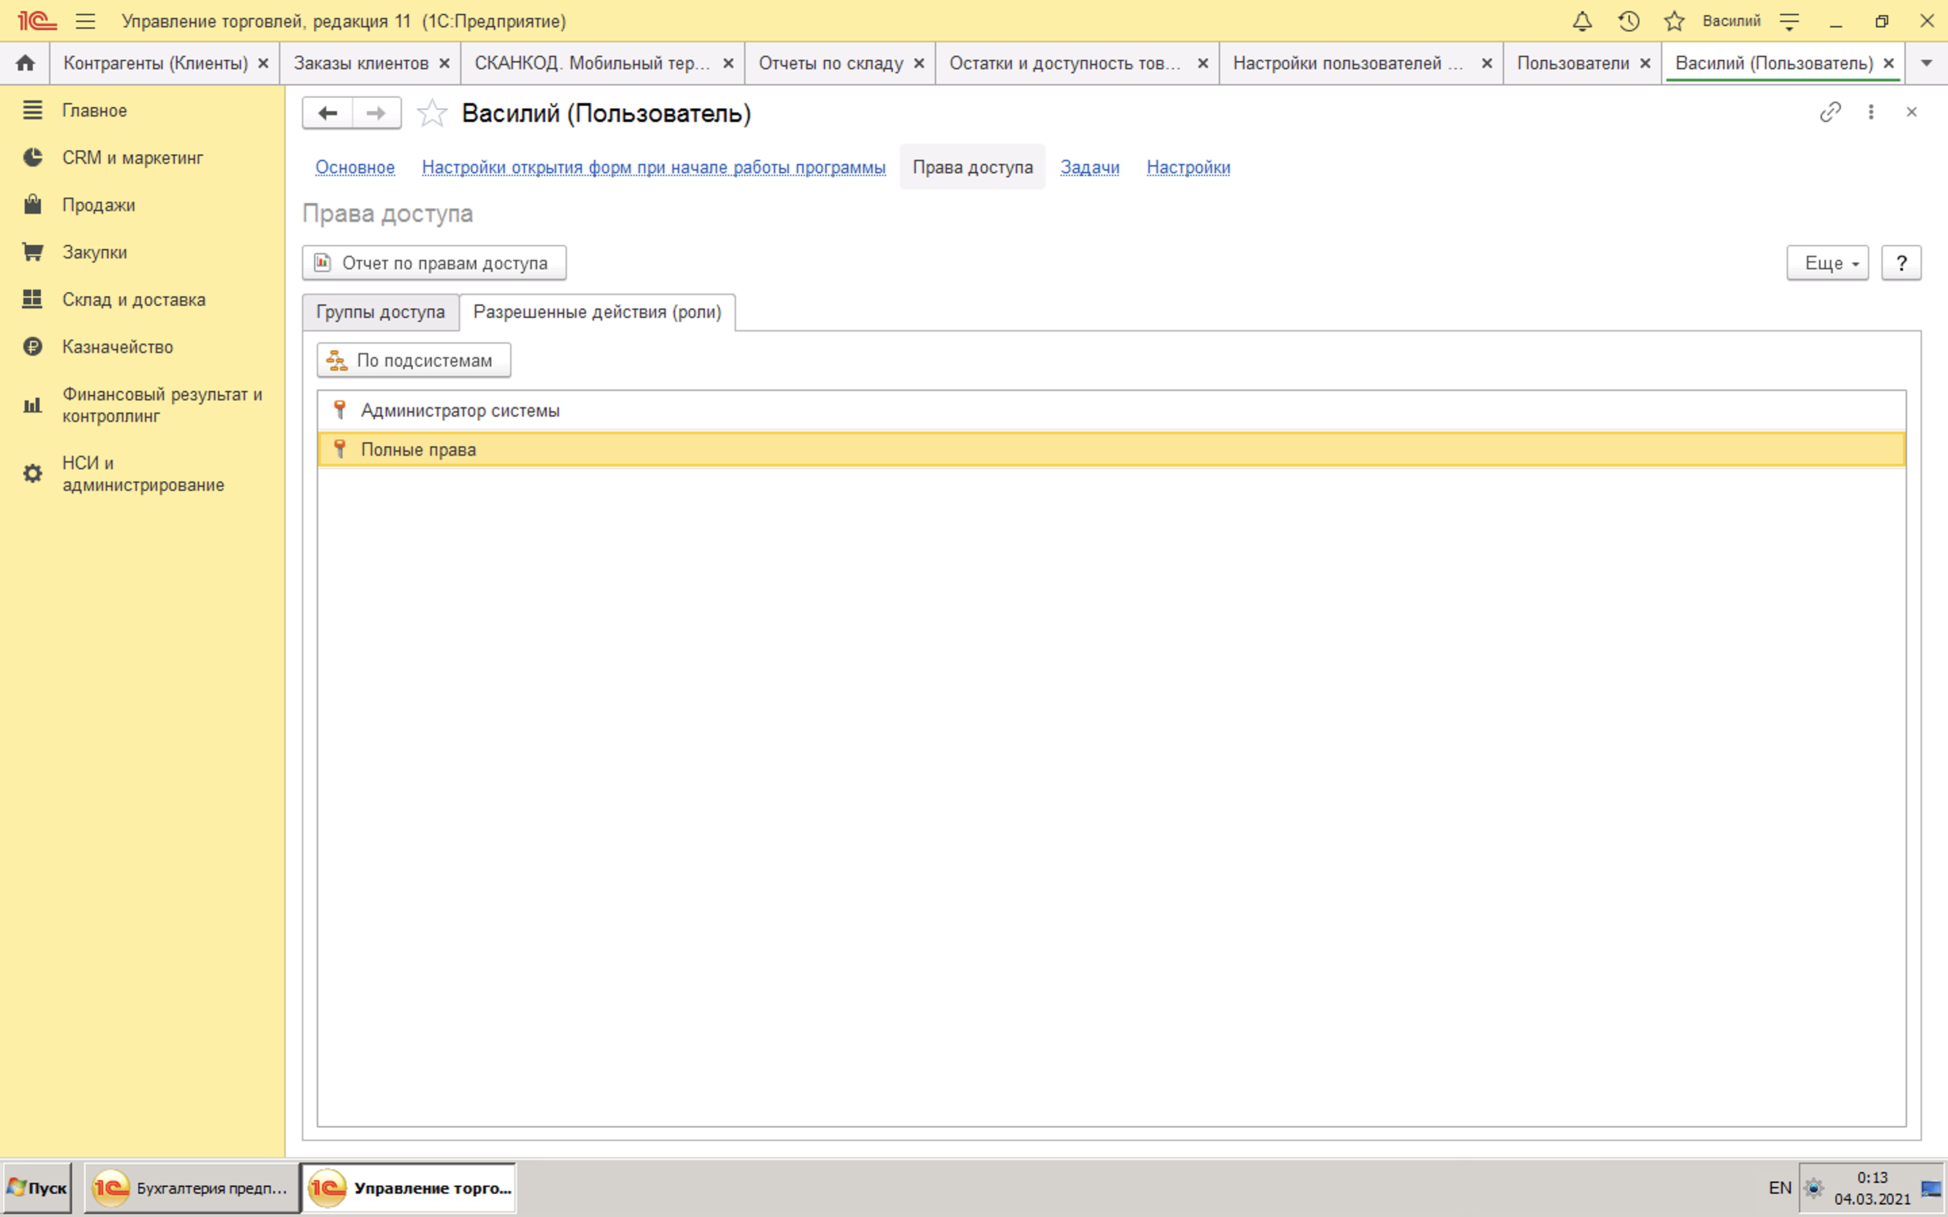
Task: Open the service settings lines icon
Action: (1788, 21)
